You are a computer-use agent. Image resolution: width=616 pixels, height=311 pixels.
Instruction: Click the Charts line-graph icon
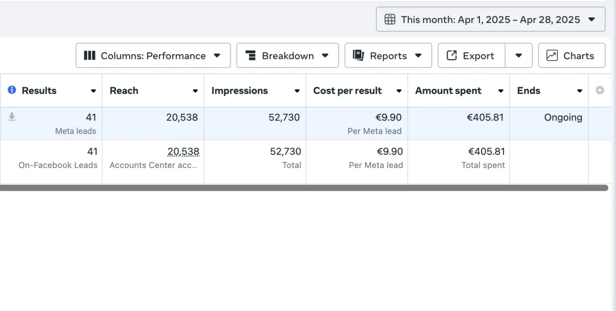552,55
